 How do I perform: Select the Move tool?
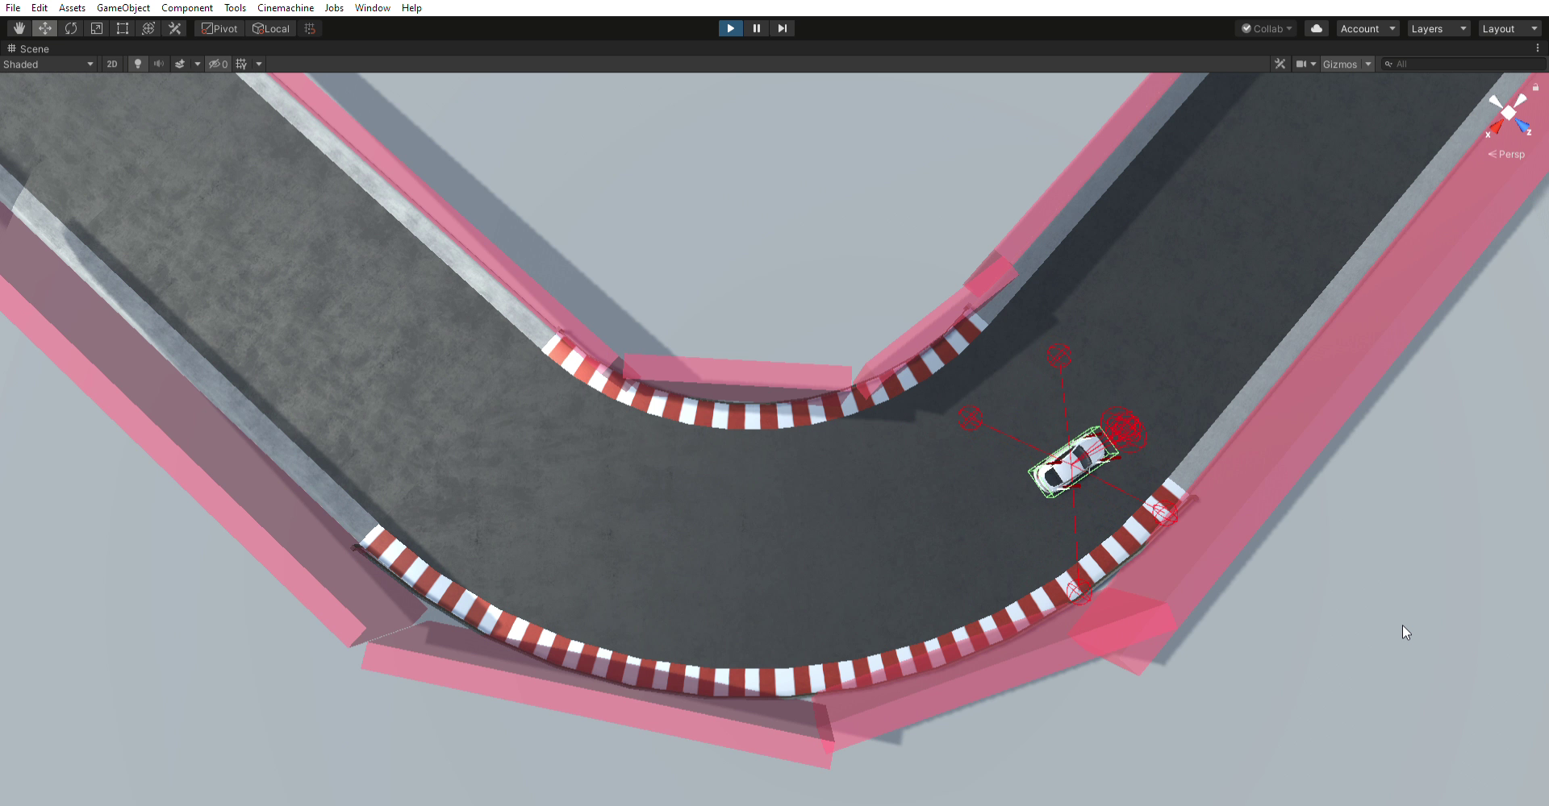[45, 28]
